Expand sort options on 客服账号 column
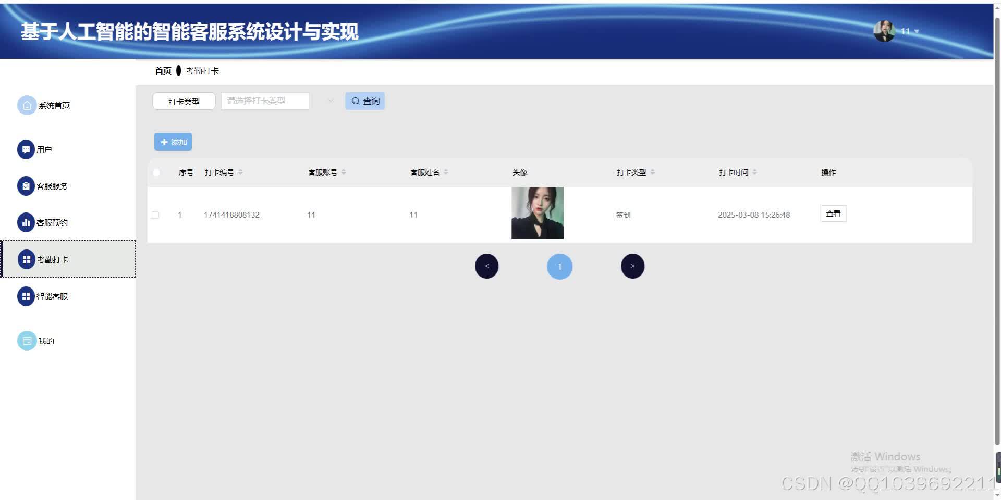The width and height of the screenshot is (1001, 500). click(x=344, y=172)
